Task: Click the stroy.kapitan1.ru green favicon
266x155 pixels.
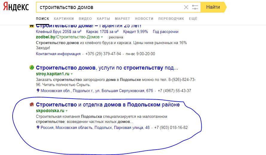Action: click(31, 67)
